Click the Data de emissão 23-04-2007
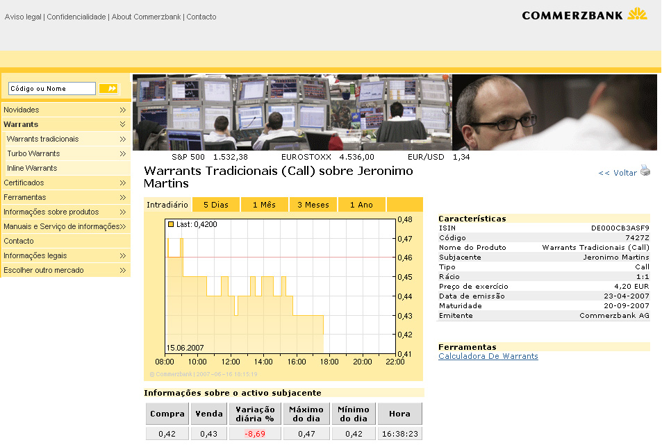 point(627,296)
